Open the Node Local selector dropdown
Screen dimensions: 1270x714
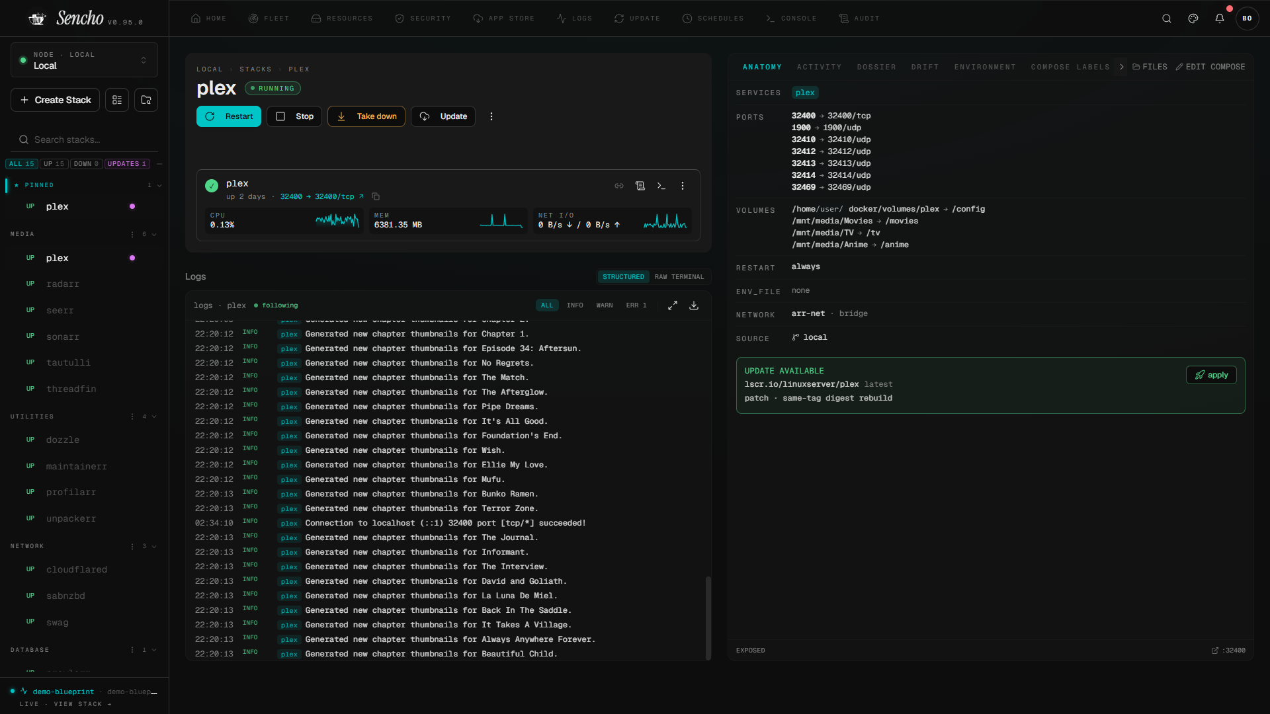pos(84,60)
